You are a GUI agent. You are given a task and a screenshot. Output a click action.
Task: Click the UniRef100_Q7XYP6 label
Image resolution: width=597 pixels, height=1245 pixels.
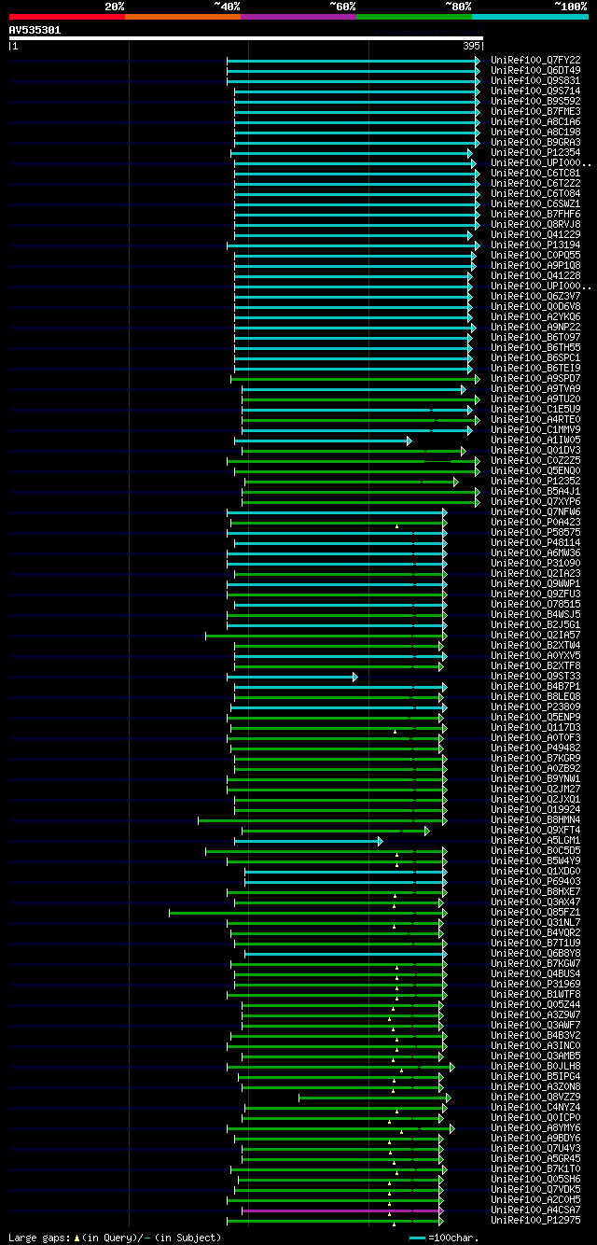[x=535, y=501]
